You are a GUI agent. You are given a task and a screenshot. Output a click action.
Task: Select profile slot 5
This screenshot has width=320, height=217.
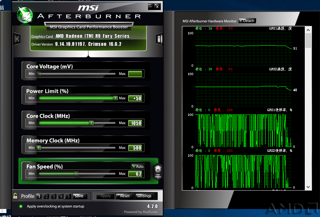[x=68, y=196]
